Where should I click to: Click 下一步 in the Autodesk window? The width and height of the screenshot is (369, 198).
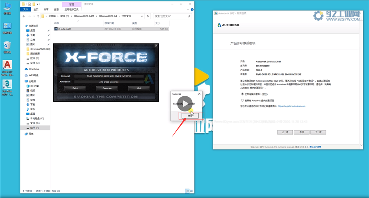tap(318, 132)
